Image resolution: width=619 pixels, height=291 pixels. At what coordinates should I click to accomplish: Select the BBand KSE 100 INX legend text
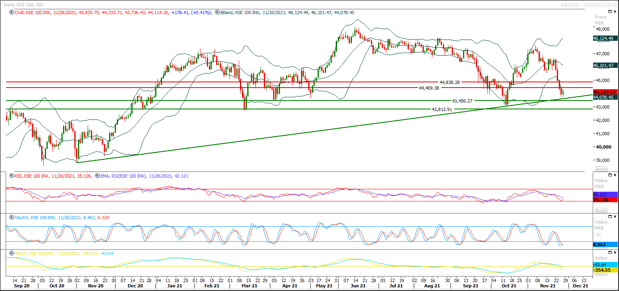click(x=239, y=13)
